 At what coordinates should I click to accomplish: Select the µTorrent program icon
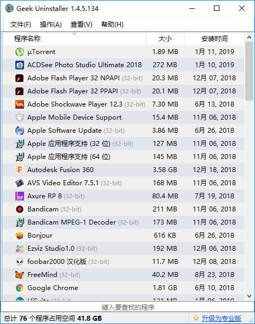20,52
